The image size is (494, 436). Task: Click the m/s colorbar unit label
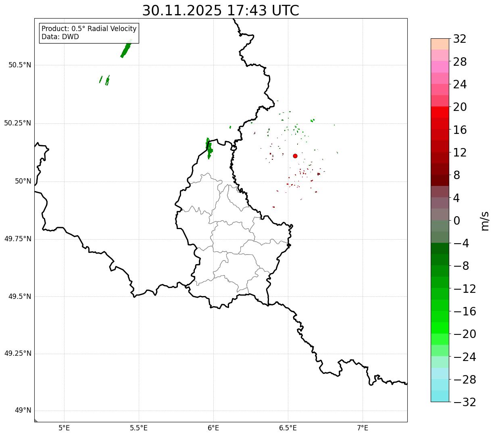(x=484, y=221)
